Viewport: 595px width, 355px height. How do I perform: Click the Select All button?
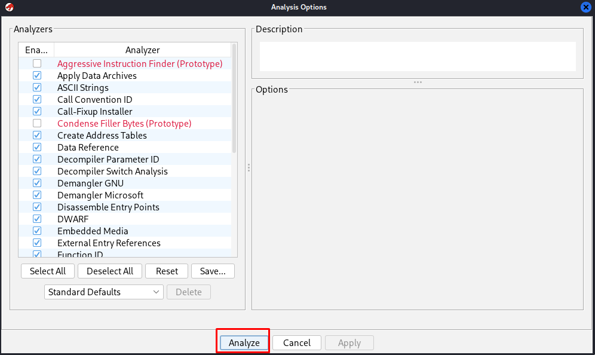pyautogui.click(x=48, y=271)
